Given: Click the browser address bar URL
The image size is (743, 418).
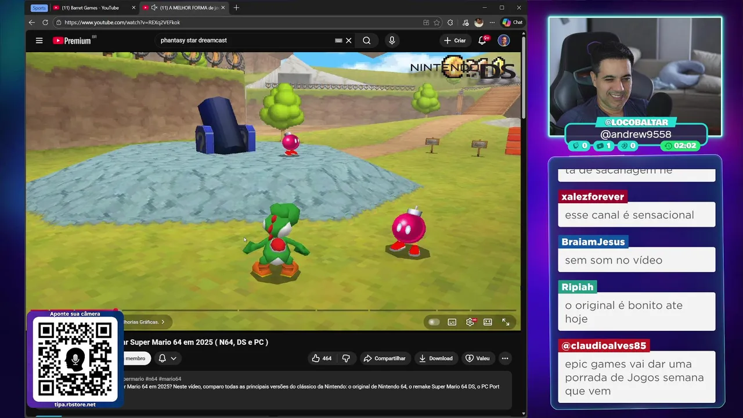Looking at the screenshot, I should click(x=122, y=23).
